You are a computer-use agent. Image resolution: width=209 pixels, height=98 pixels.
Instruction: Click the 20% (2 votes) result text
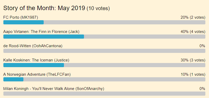pos(193,17)
